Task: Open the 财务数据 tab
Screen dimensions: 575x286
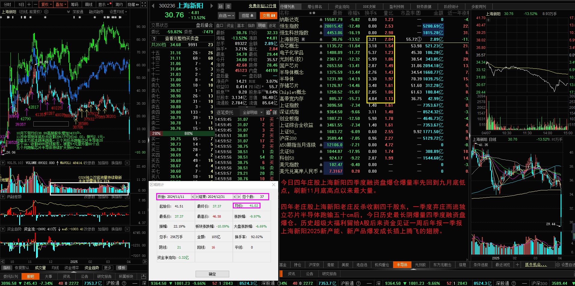Action: coord(424,6)
